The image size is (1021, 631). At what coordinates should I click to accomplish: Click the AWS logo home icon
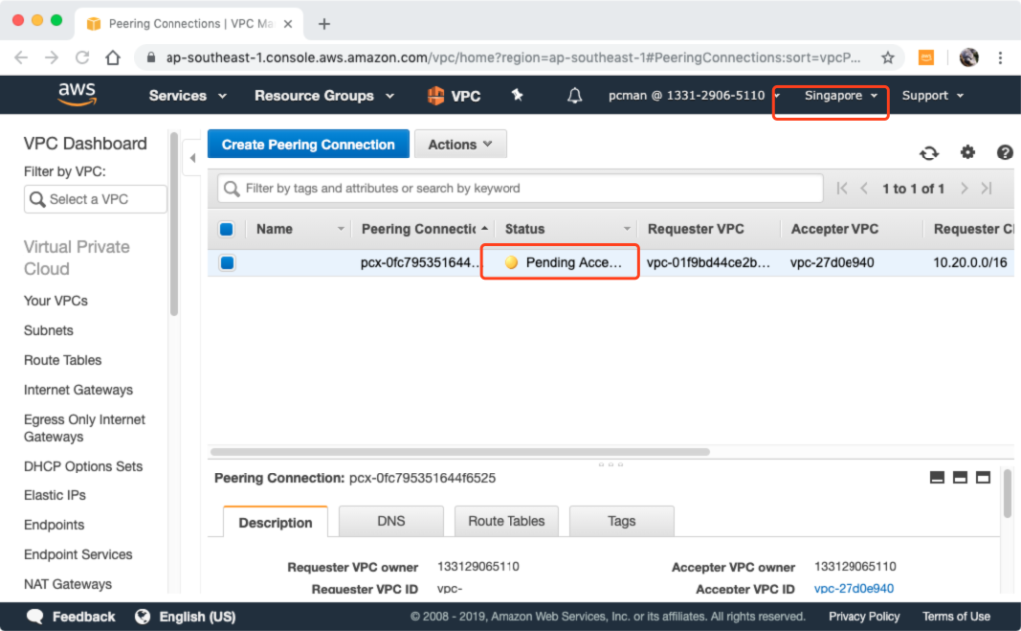77,95
